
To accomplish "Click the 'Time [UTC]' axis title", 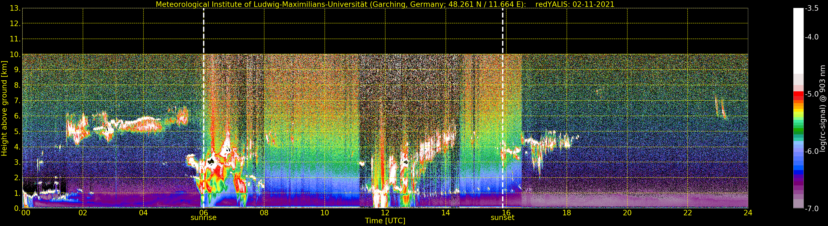I will 385,221.
